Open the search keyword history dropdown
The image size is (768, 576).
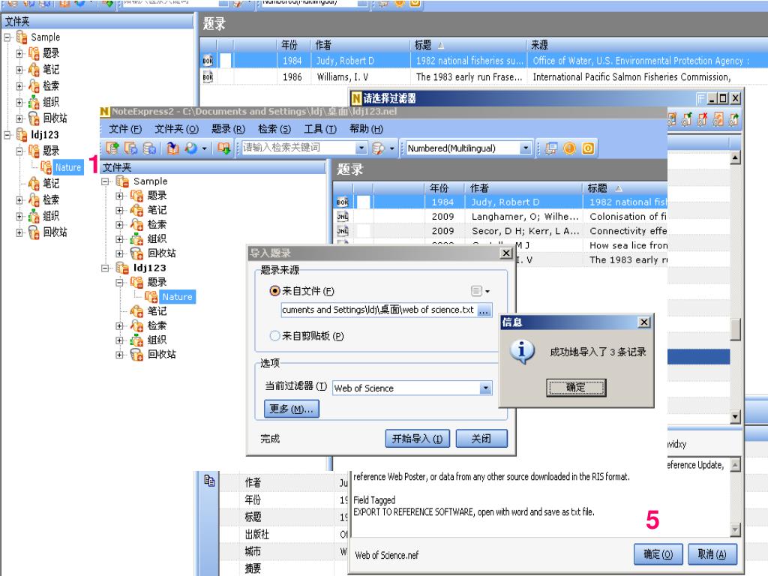(361, 148)
